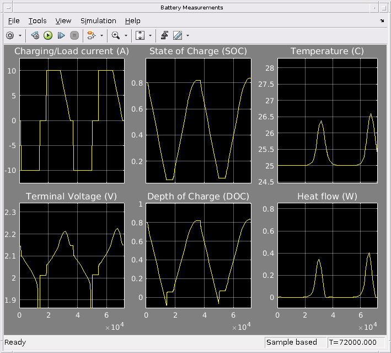Open the Help menu

tap(132, 20)
